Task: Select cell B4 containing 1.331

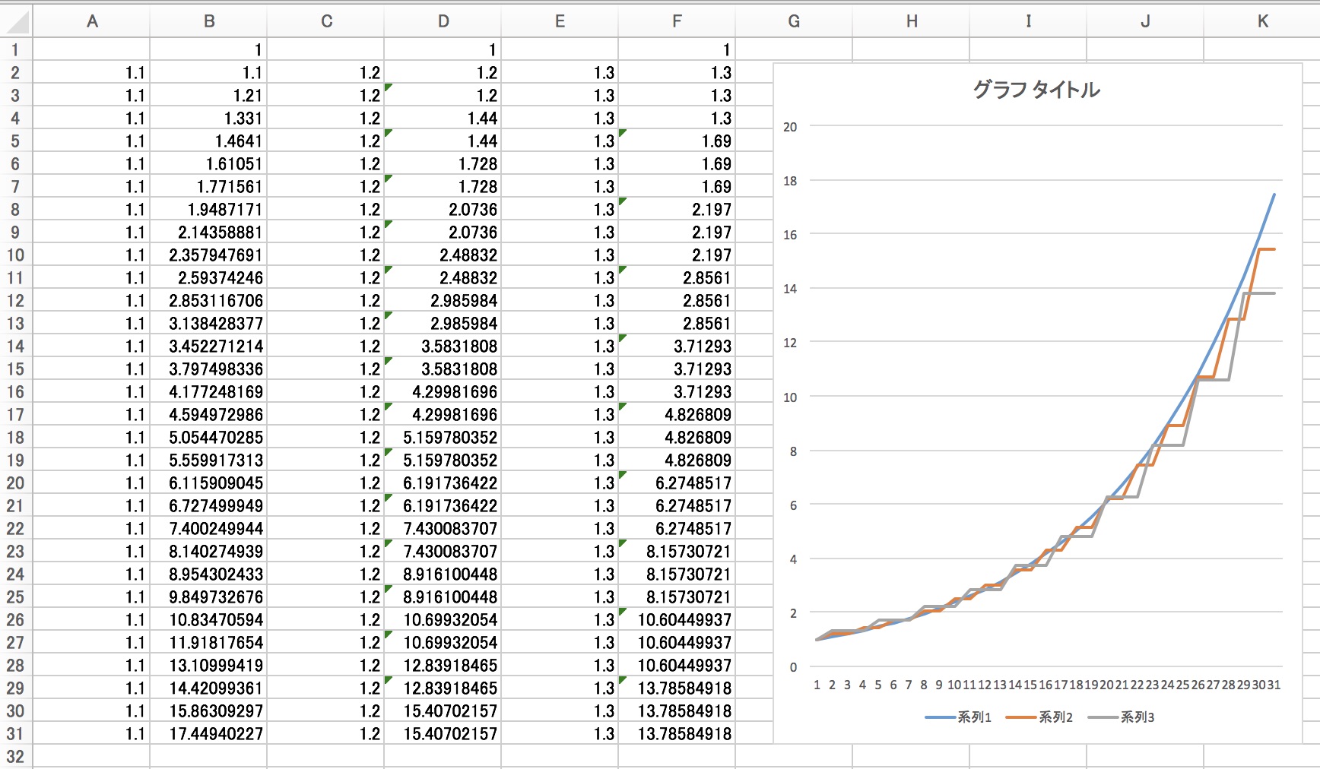Action: (x=209, y=119)
